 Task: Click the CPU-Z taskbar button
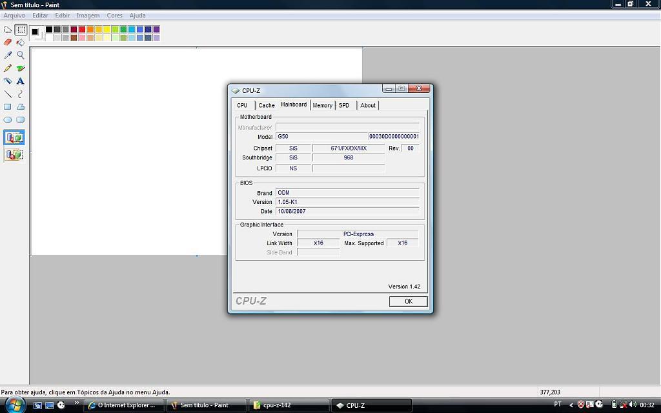click(x=371, y=405)
